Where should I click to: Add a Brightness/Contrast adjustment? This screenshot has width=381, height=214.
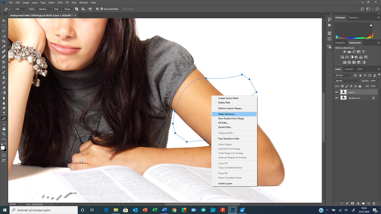coord(344,52)
